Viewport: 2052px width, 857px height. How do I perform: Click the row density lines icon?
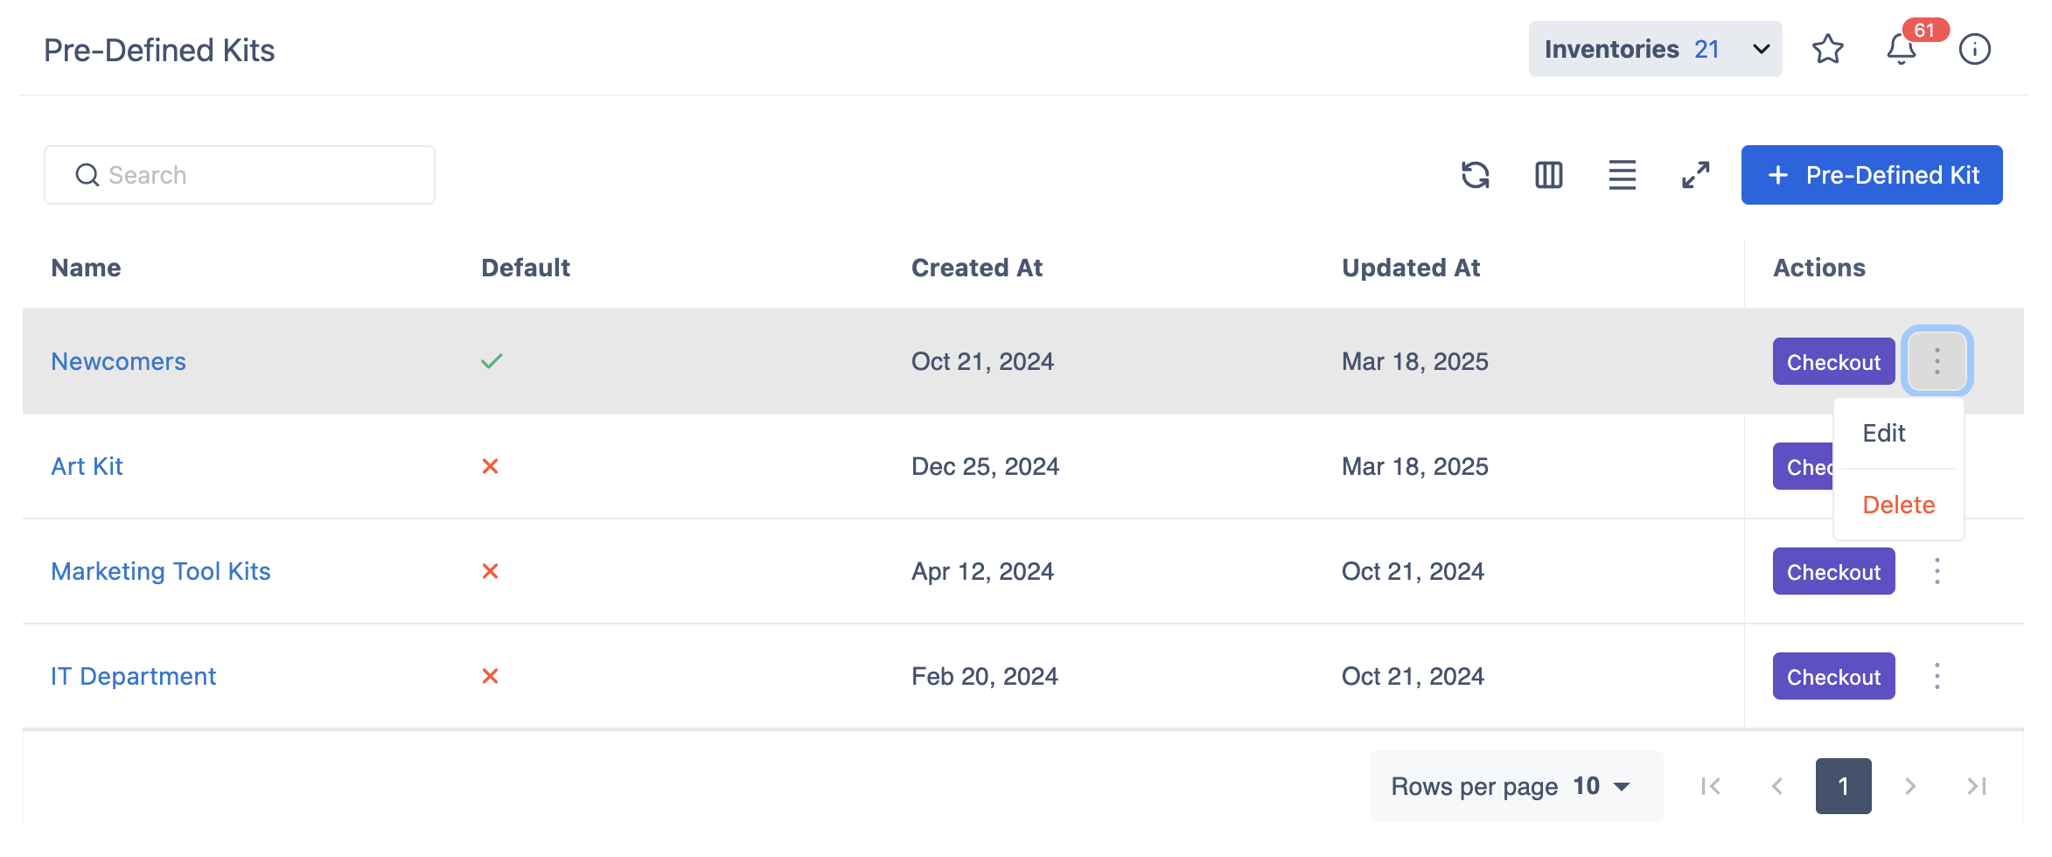[1622, 175]
